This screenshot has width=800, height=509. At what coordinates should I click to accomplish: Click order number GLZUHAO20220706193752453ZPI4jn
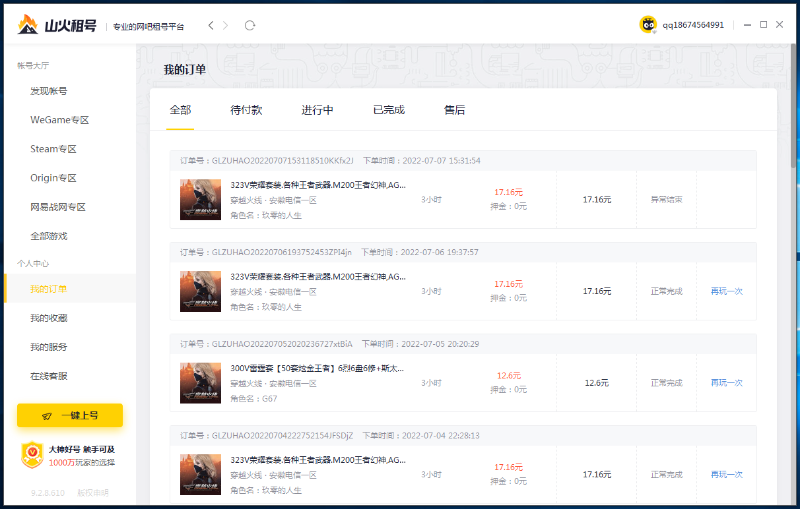point(282,253)
